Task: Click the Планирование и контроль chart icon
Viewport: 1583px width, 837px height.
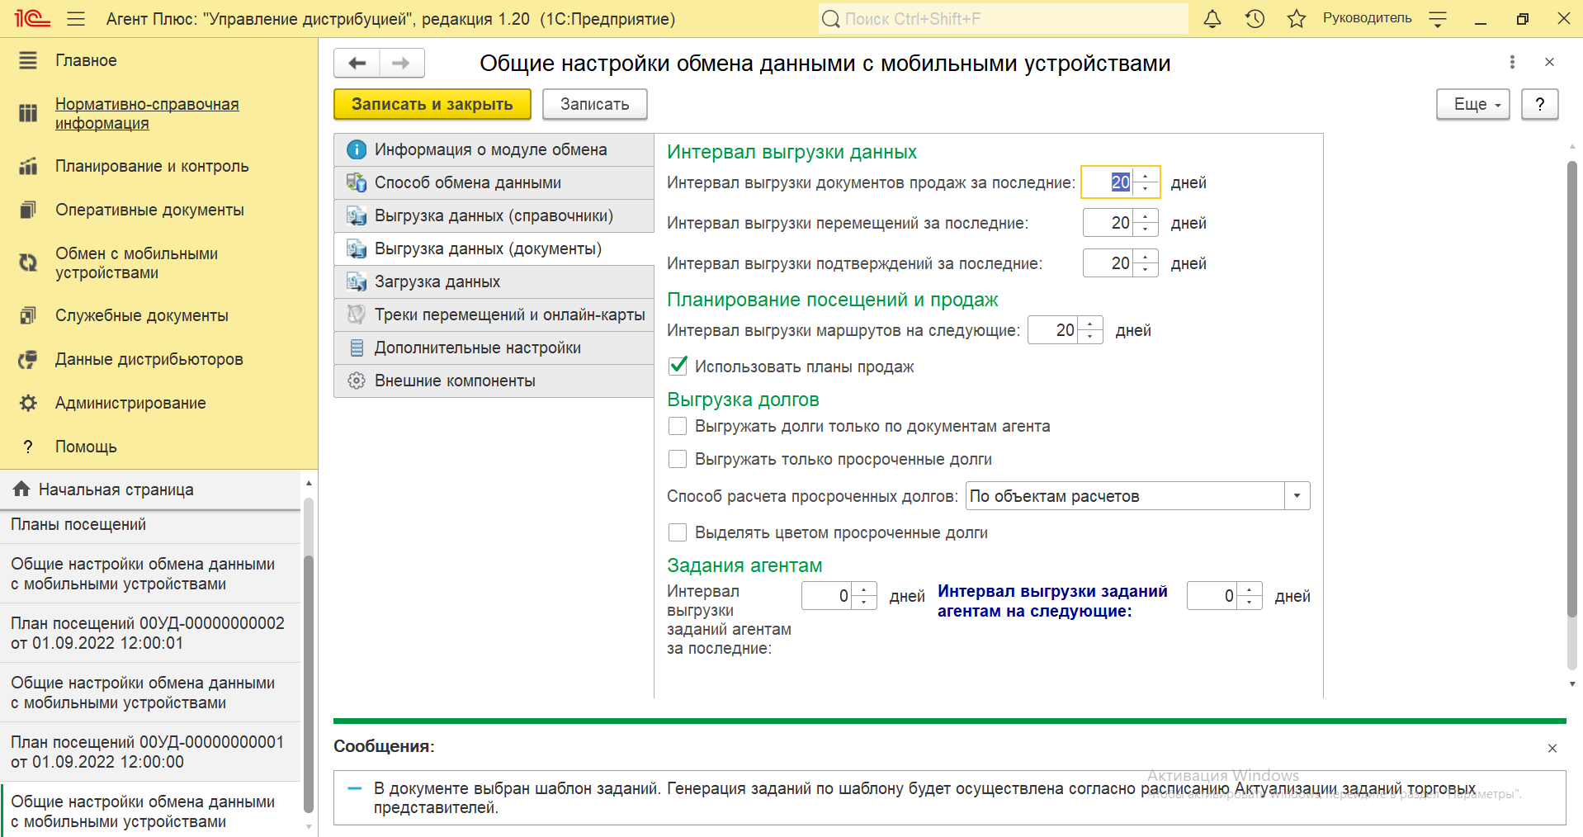Action: [x=28, y=166]
